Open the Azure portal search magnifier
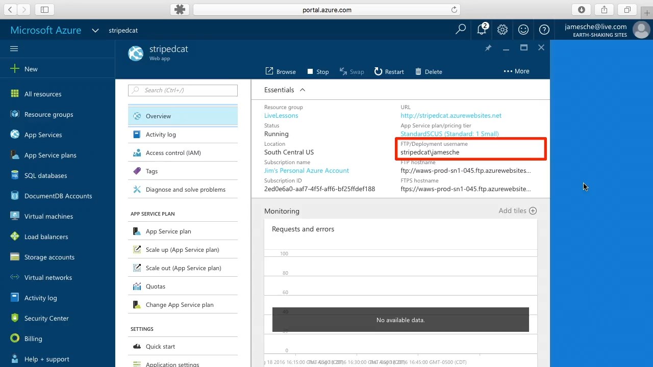The height and width of the screenshot is (367, 653). [461, 30]
